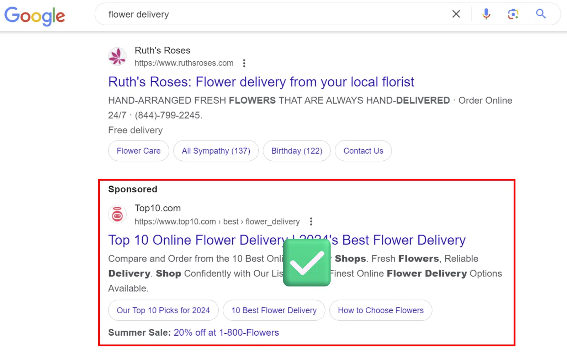This screenshot has height=352, width=567.
Task: Clear the search query with the X icon
Action: pos(456,14)
